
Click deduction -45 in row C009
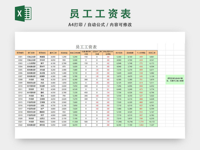97,83
